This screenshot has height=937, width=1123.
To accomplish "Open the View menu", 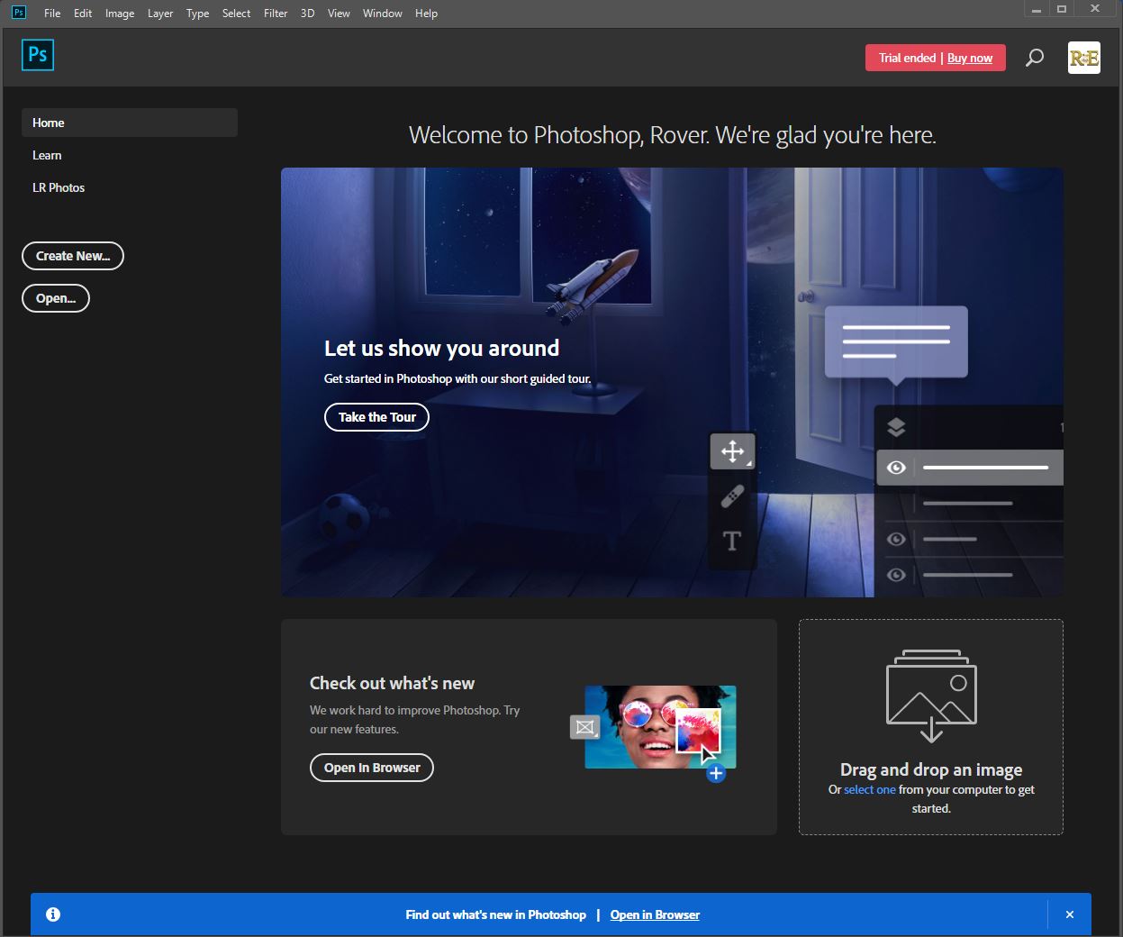I will tap(339, 14).
